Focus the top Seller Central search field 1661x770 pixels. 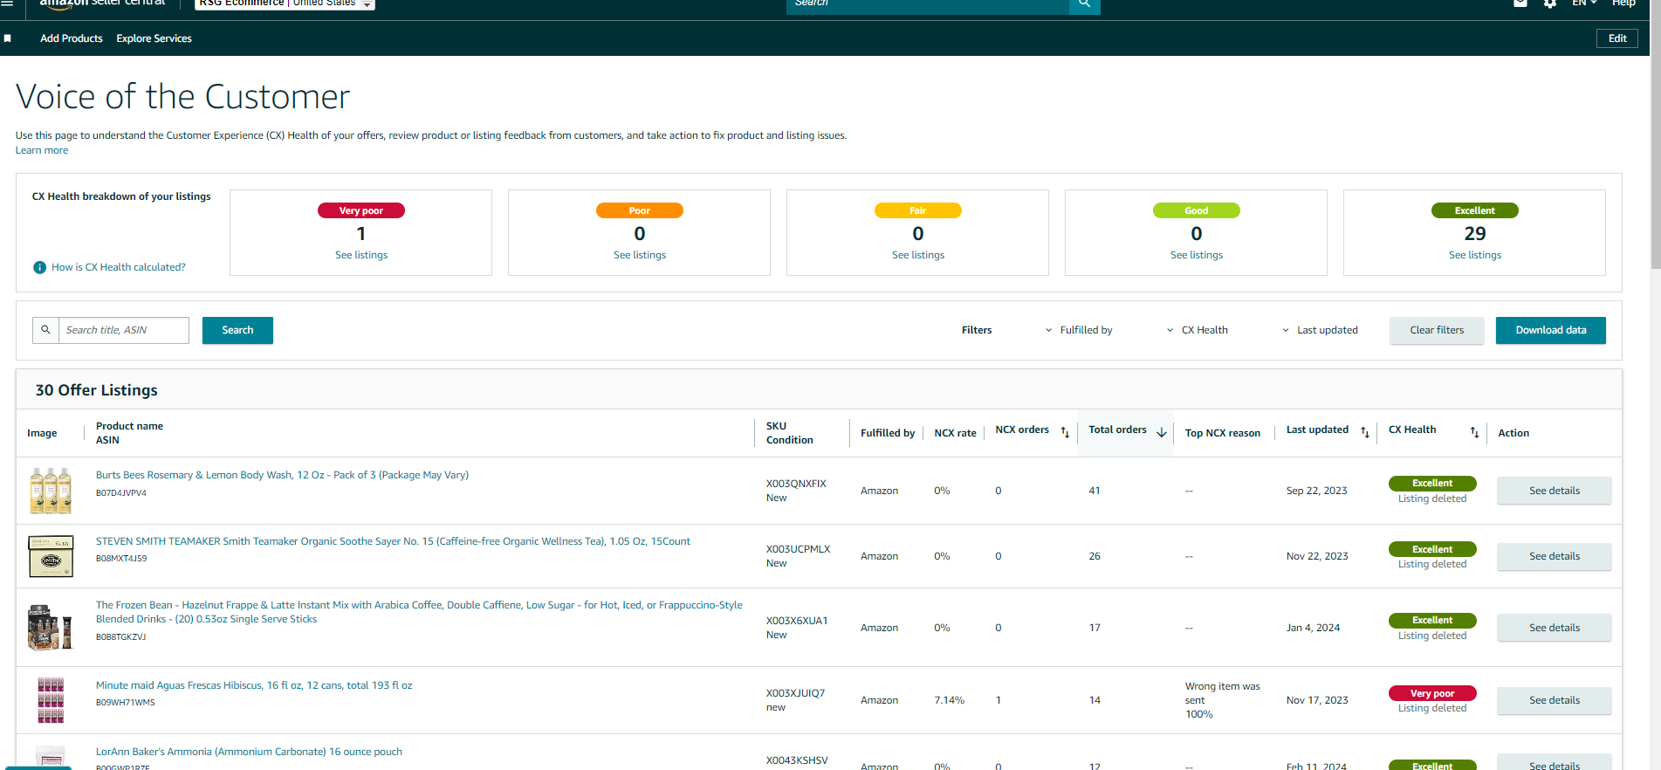point(928,5)
